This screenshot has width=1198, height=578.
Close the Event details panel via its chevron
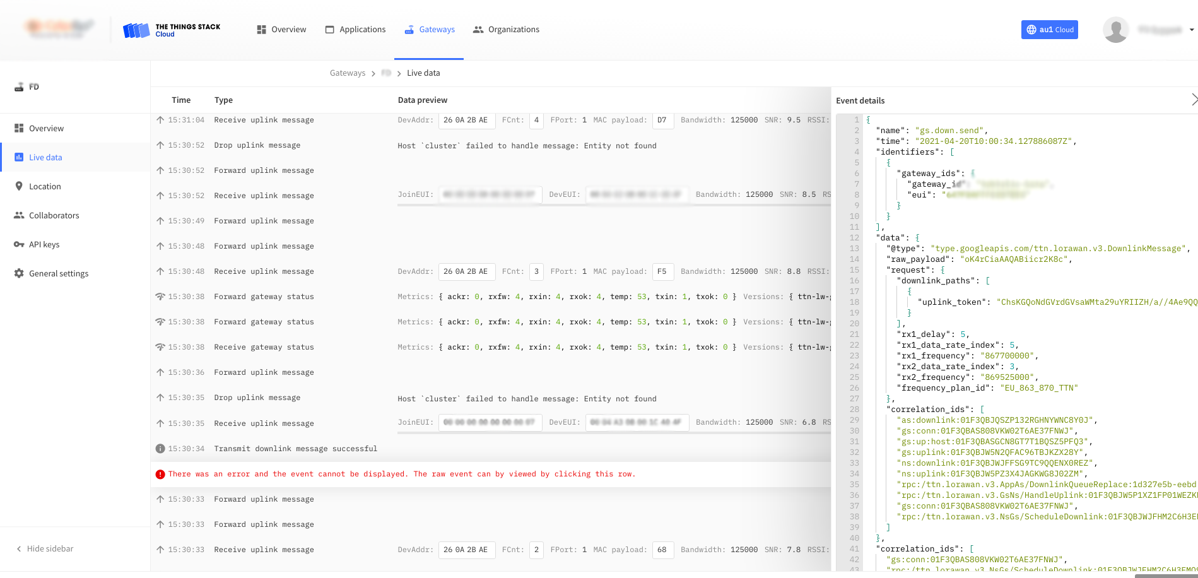(1194, 99)
